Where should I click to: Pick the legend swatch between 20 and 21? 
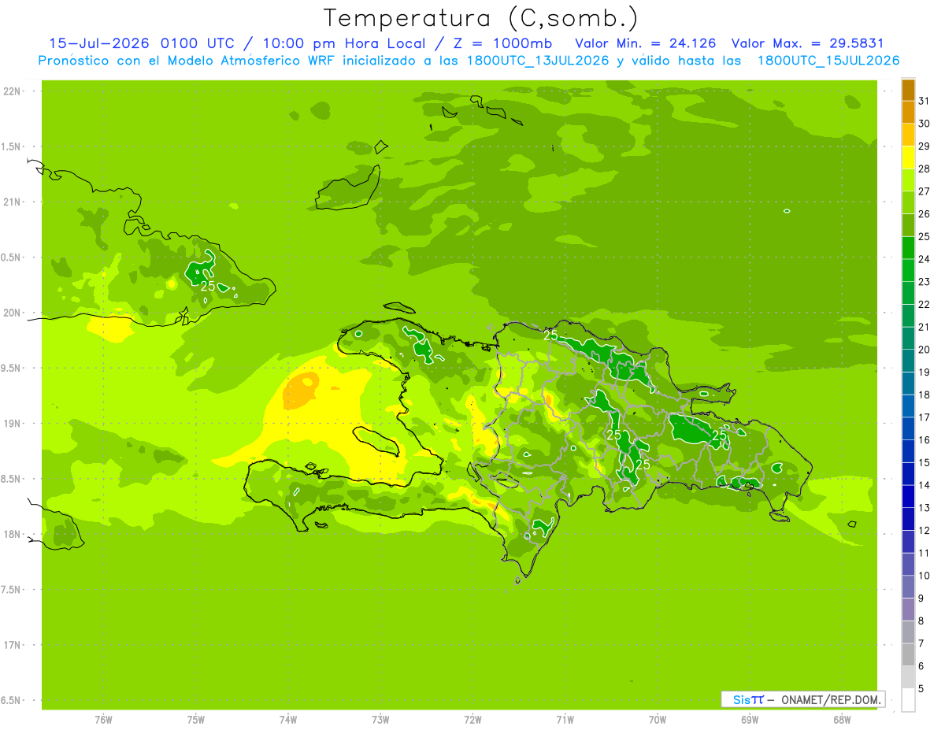click(908, 339)
